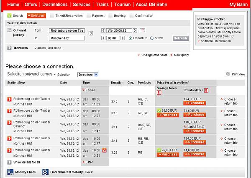Expand the Travellers section
Image resolution: width=251 pixels, height=178 pixels.
tap(10, 48)
